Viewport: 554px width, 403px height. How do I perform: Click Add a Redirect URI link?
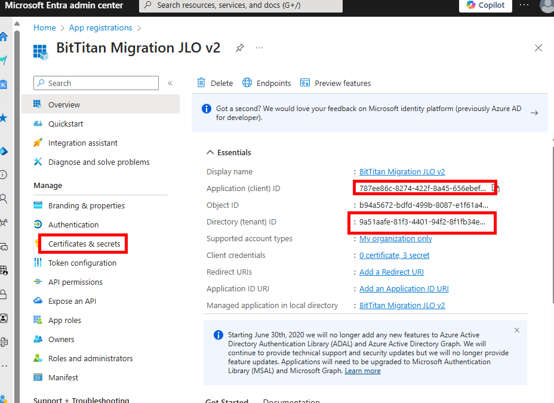392,272
